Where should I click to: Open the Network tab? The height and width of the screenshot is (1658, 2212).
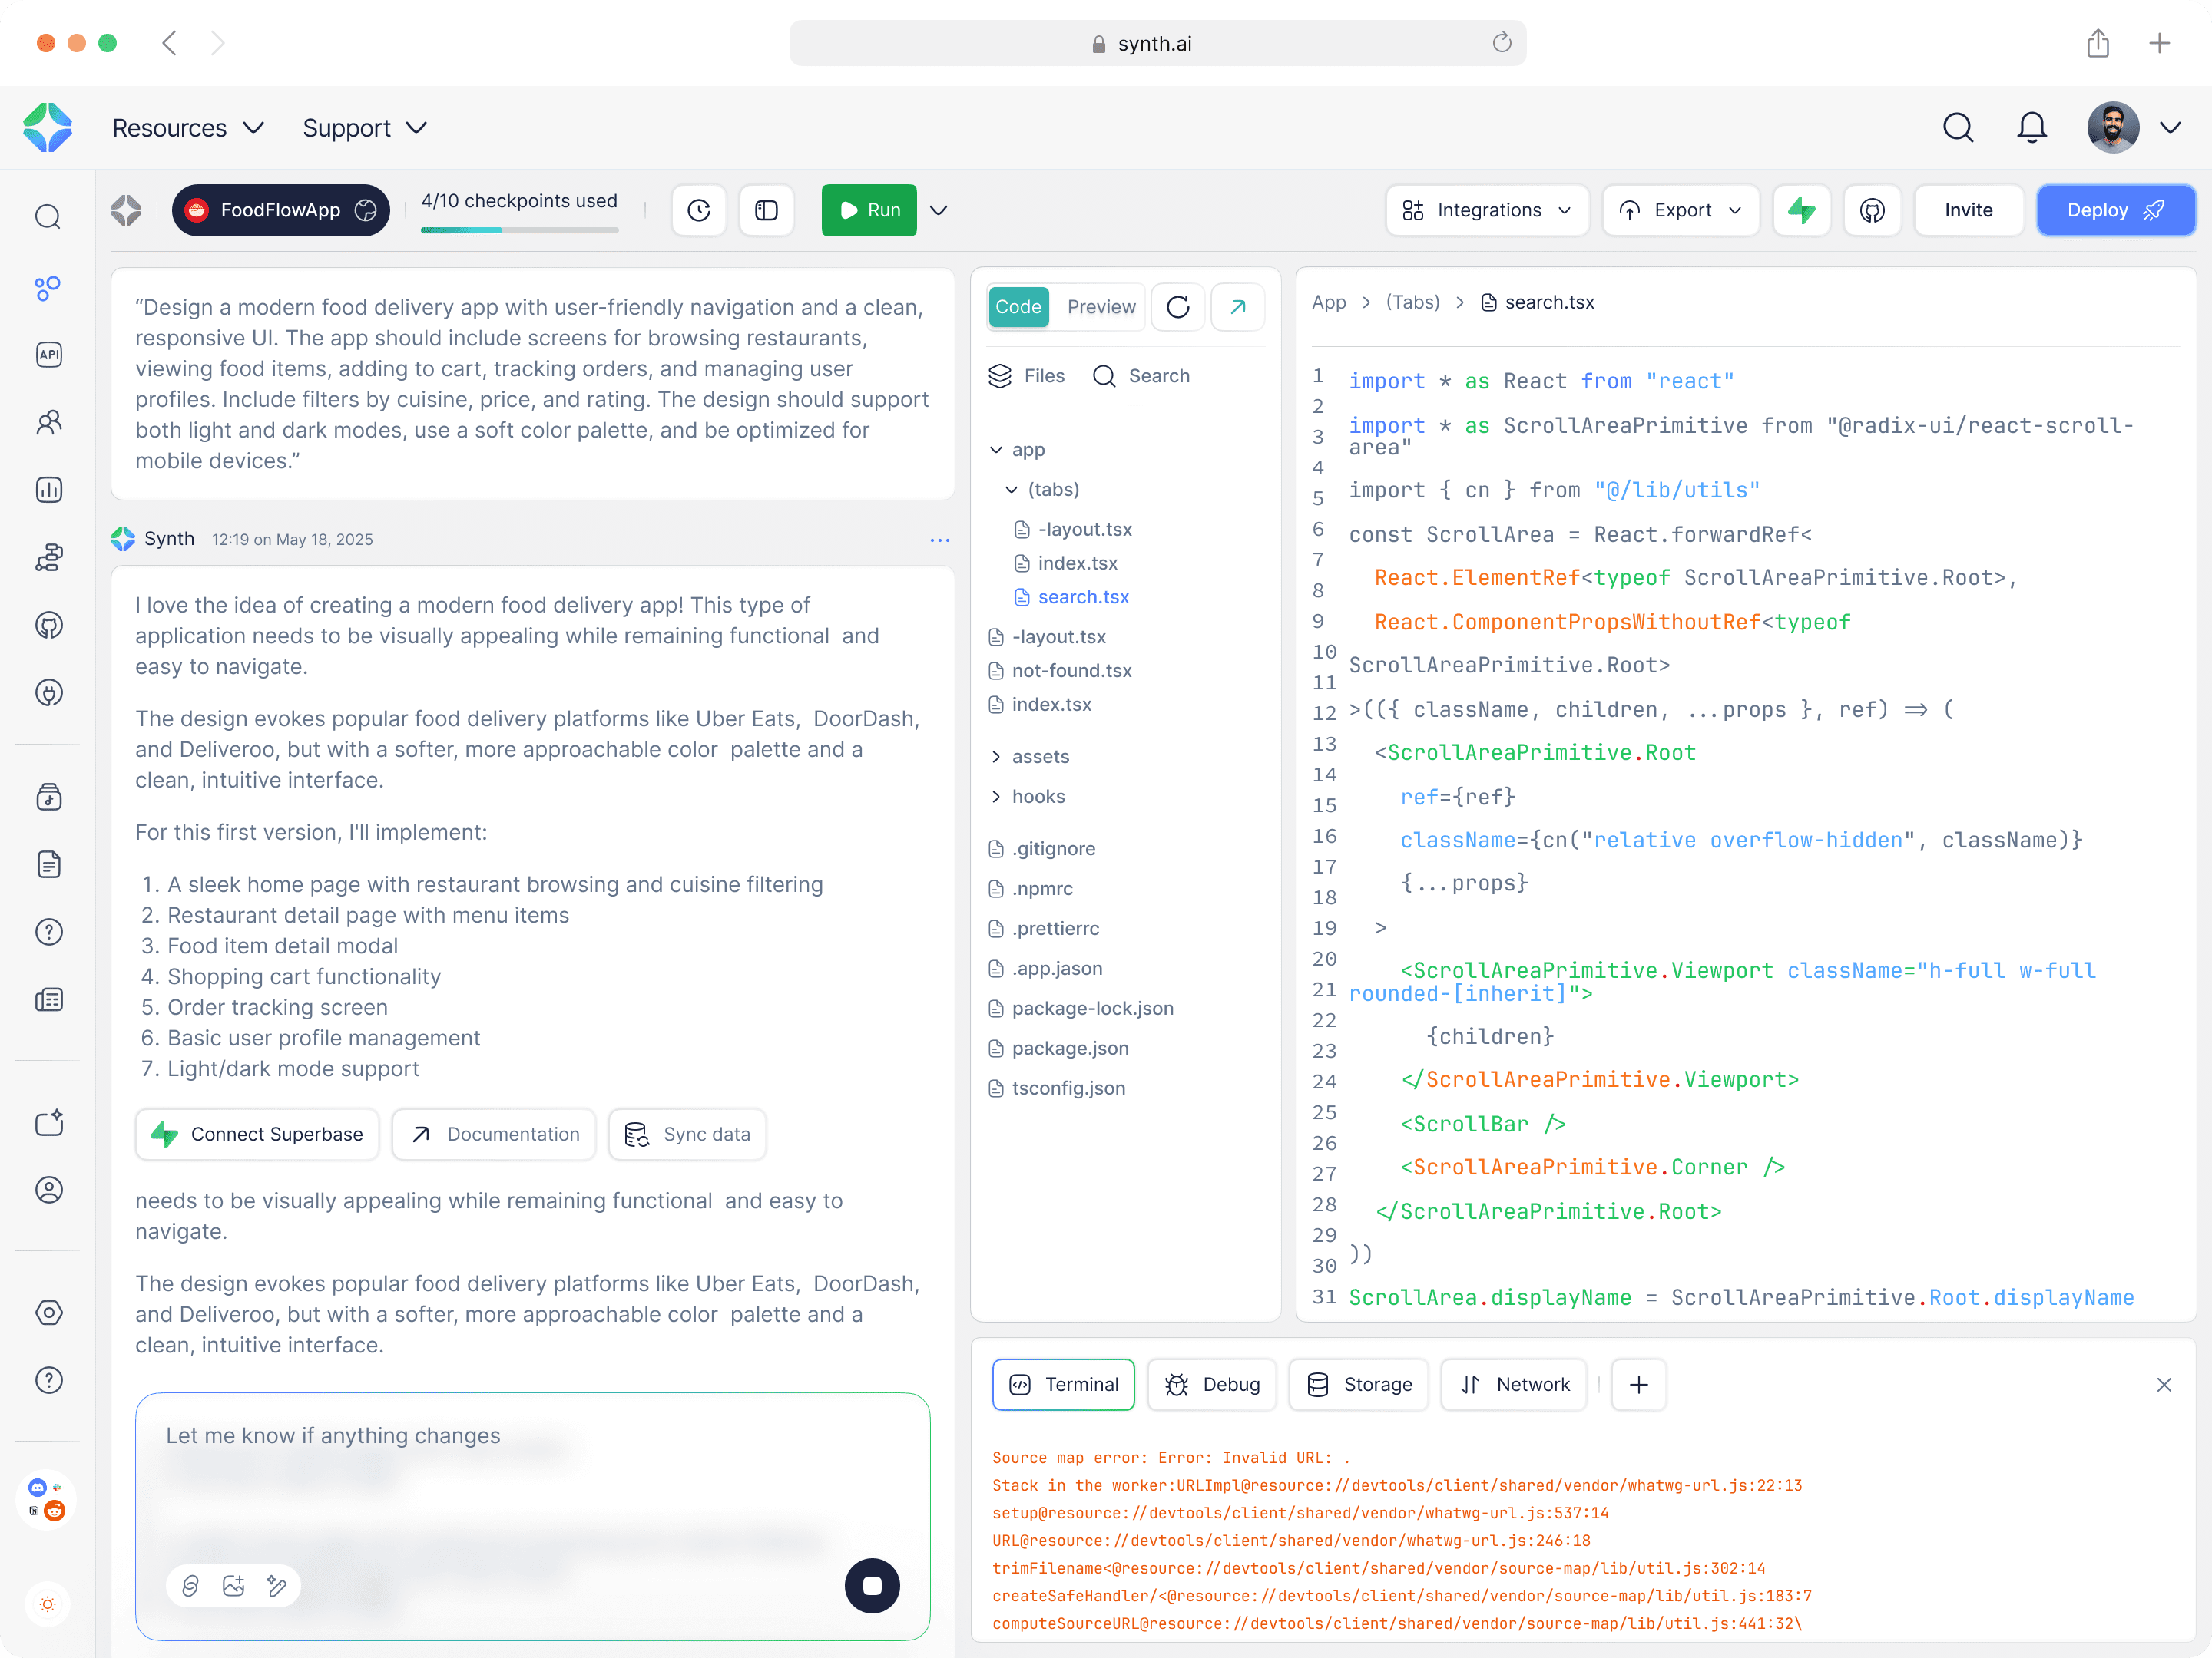click(x=1514, y=1384)
